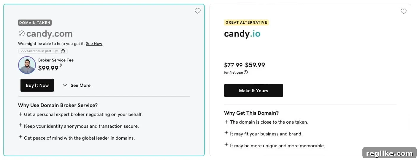
Task: Expand 'Keep your identity anonymous' plus icon
Action: click(x=20, y=125)
